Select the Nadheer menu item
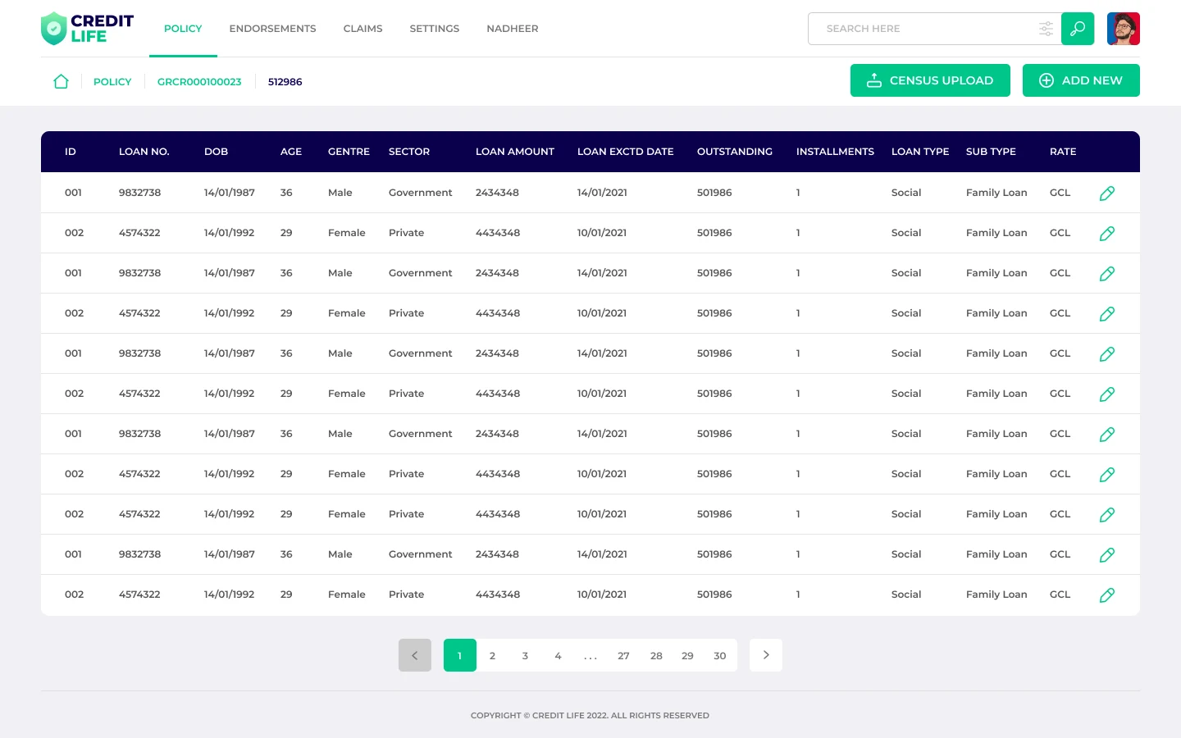This screenshot has height=738, width=1181. (513, 29)
